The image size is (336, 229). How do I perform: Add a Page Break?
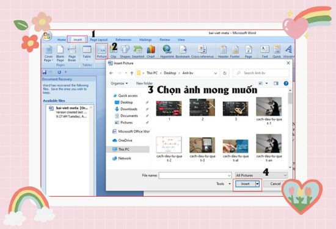(x=72, y=54)
